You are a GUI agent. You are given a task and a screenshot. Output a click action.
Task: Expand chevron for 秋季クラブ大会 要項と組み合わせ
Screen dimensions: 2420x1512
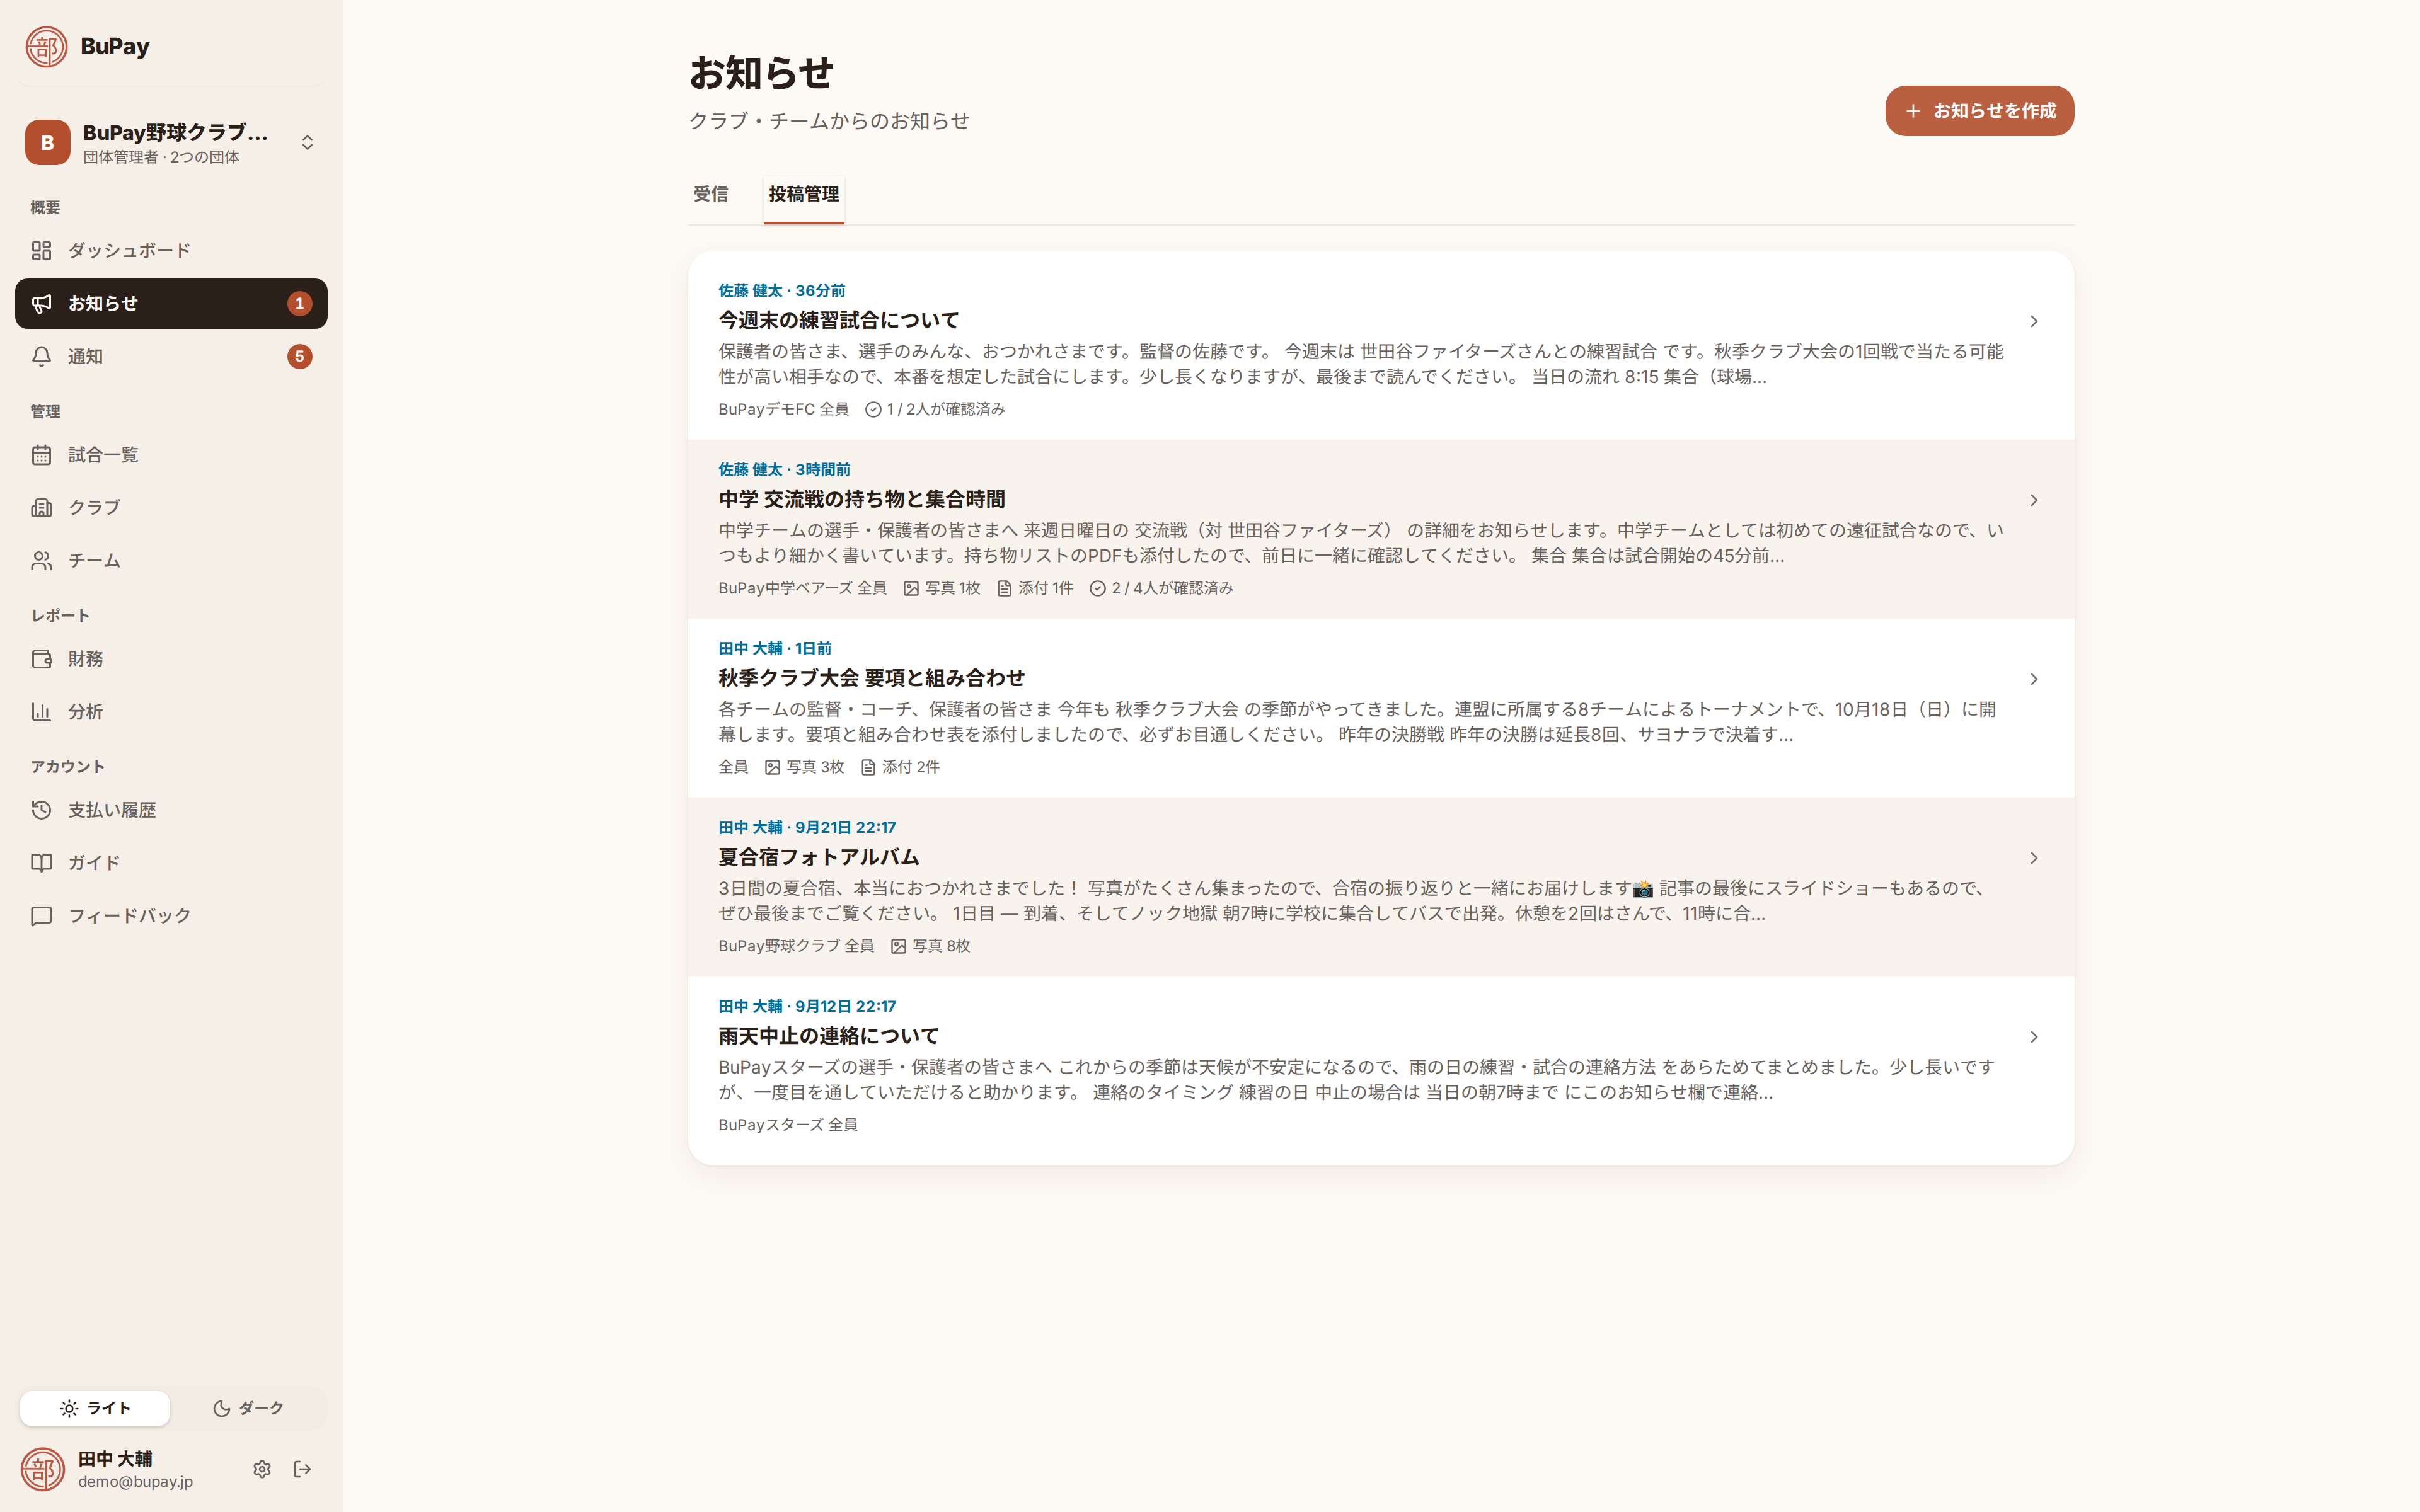point(2034,679)
